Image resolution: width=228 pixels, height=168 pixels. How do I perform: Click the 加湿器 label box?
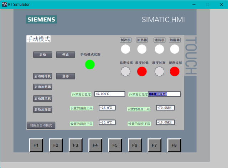point(175,40)
